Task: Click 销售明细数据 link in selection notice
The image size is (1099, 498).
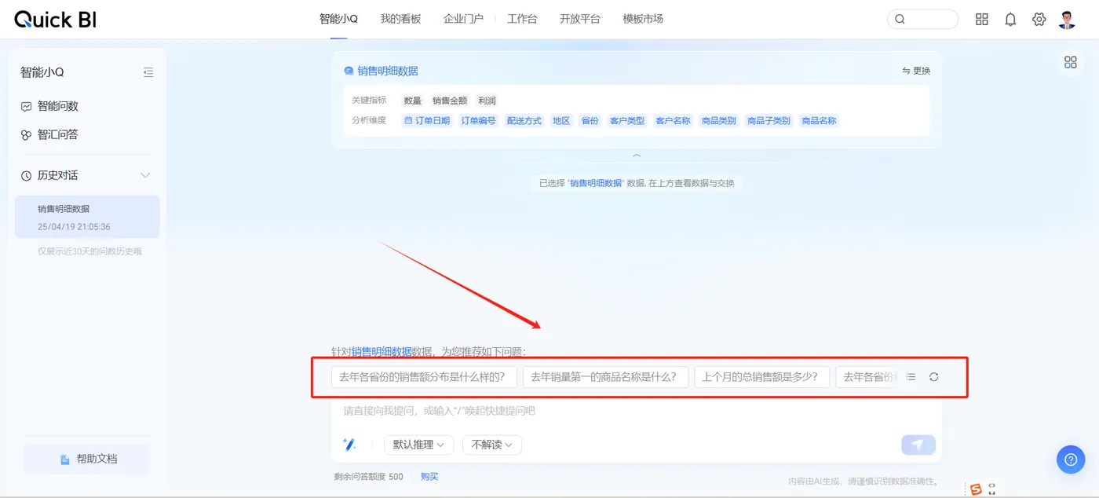Action: [596, 183]
